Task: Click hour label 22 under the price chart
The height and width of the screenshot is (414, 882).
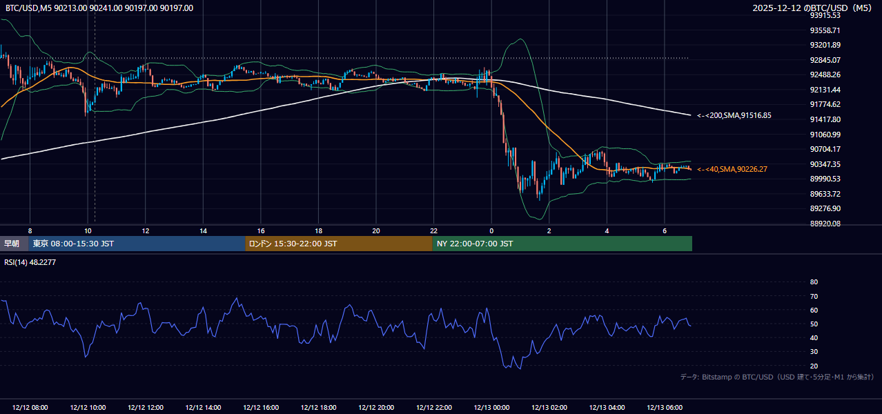Action: [433, 230]
